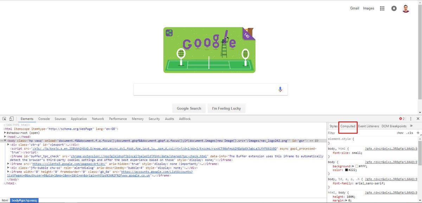The height and width of the screenshot is (203, 422).
Task: Collapse the body element node
Action: [x=5, y=141]
